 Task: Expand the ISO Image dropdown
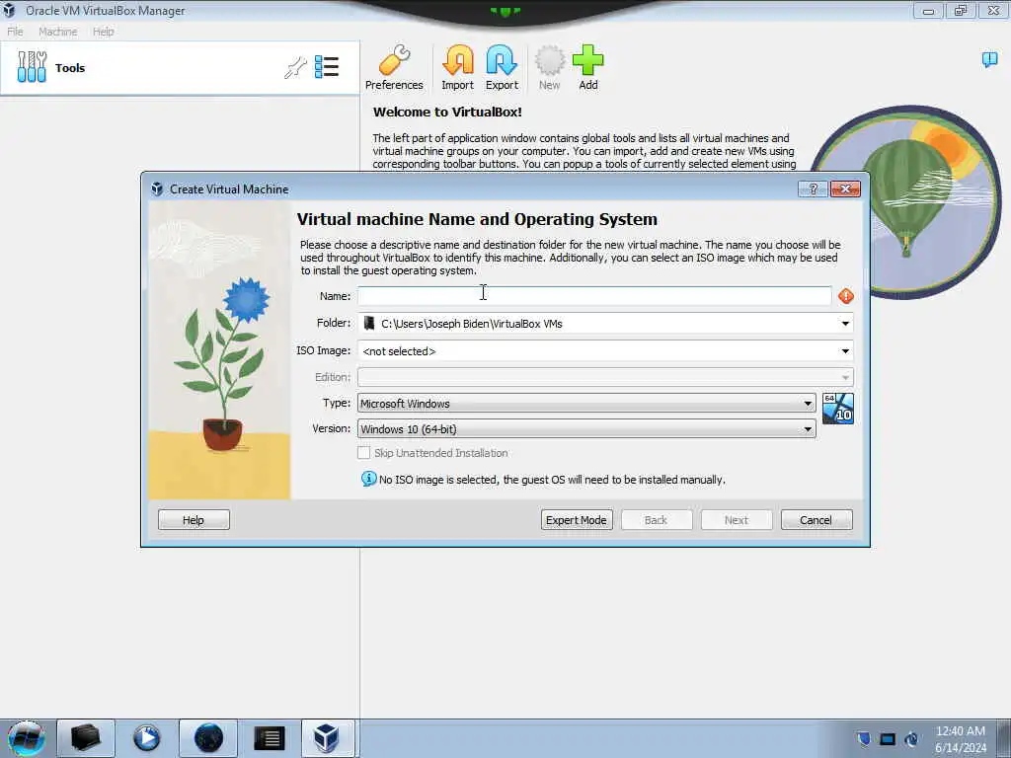pyautogui.click(x=845, y=351)
